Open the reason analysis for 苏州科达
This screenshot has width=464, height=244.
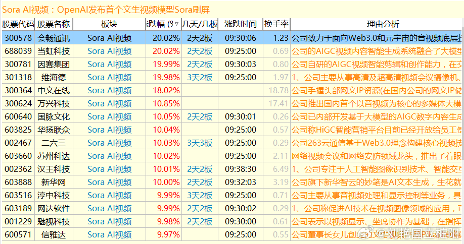pyautogui.click(x=377, y=156)
